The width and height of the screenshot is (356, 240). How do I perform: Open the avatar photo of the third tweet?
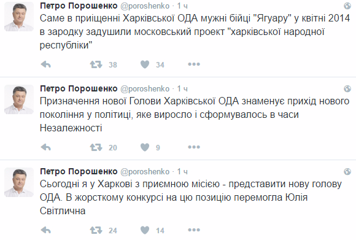tap(19, 182)
